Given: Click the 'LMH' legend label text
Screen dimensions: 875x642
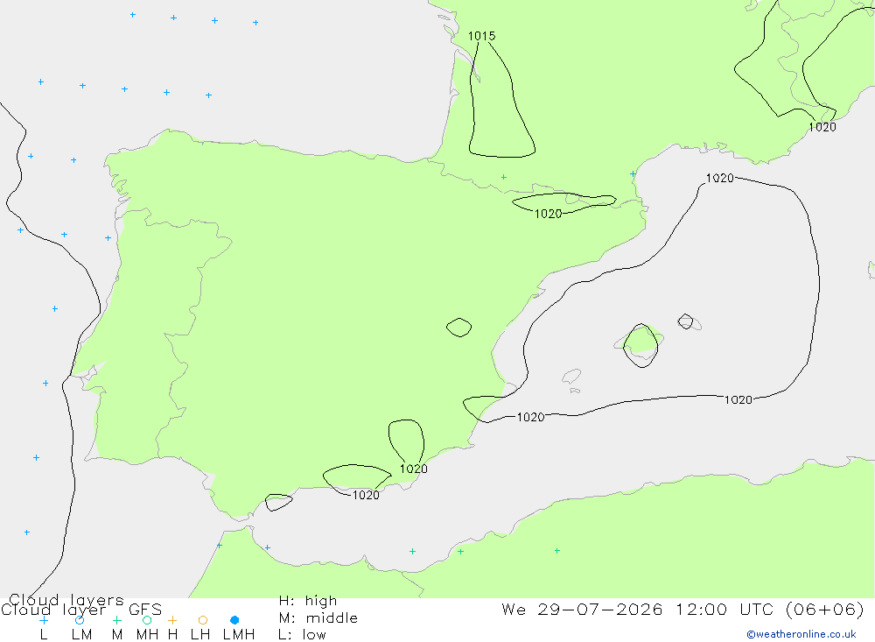Looking at the screenshot, I should [239, 635].
